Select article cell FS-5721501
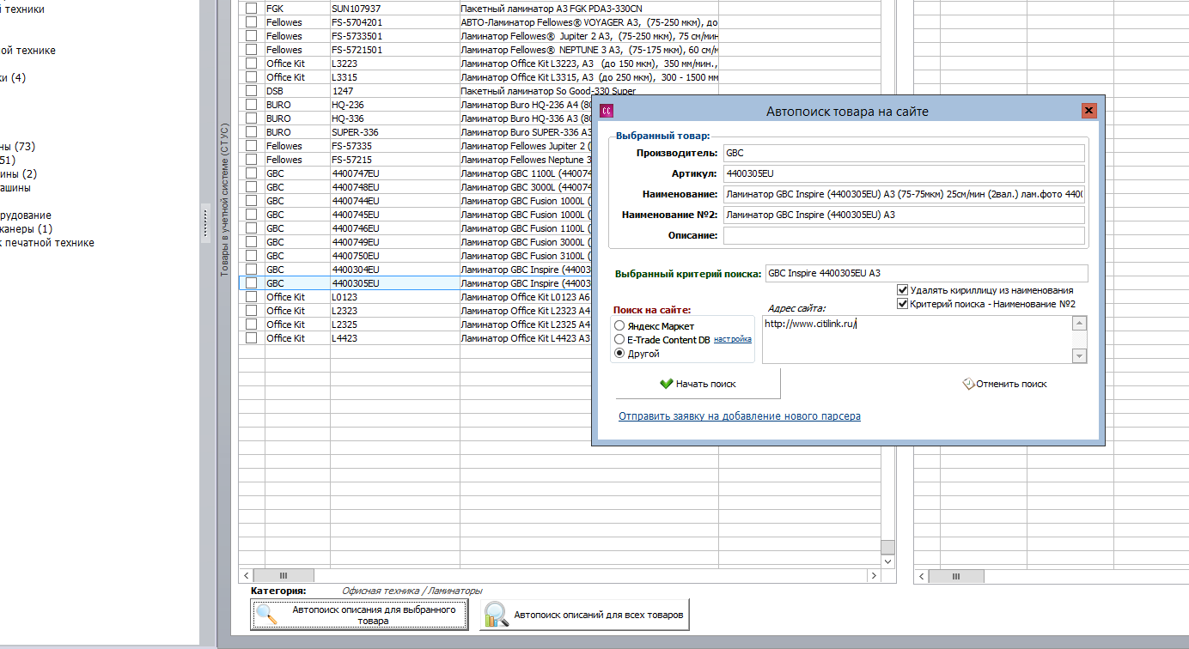The height and width of the screenshot is (649, 1189). 395,50
